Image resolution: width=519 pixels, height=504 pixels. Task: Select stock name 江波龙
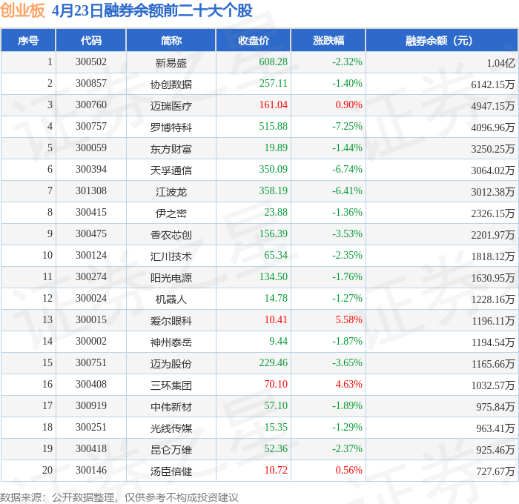171,192
